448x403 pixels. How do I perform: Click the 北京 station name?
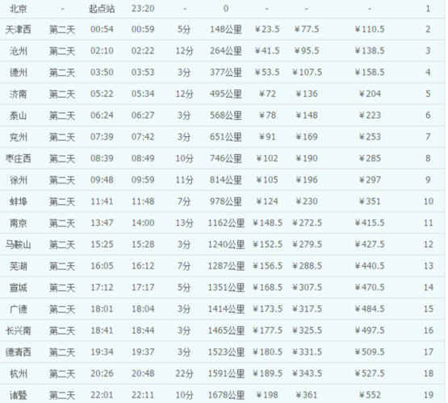point(19,9)
